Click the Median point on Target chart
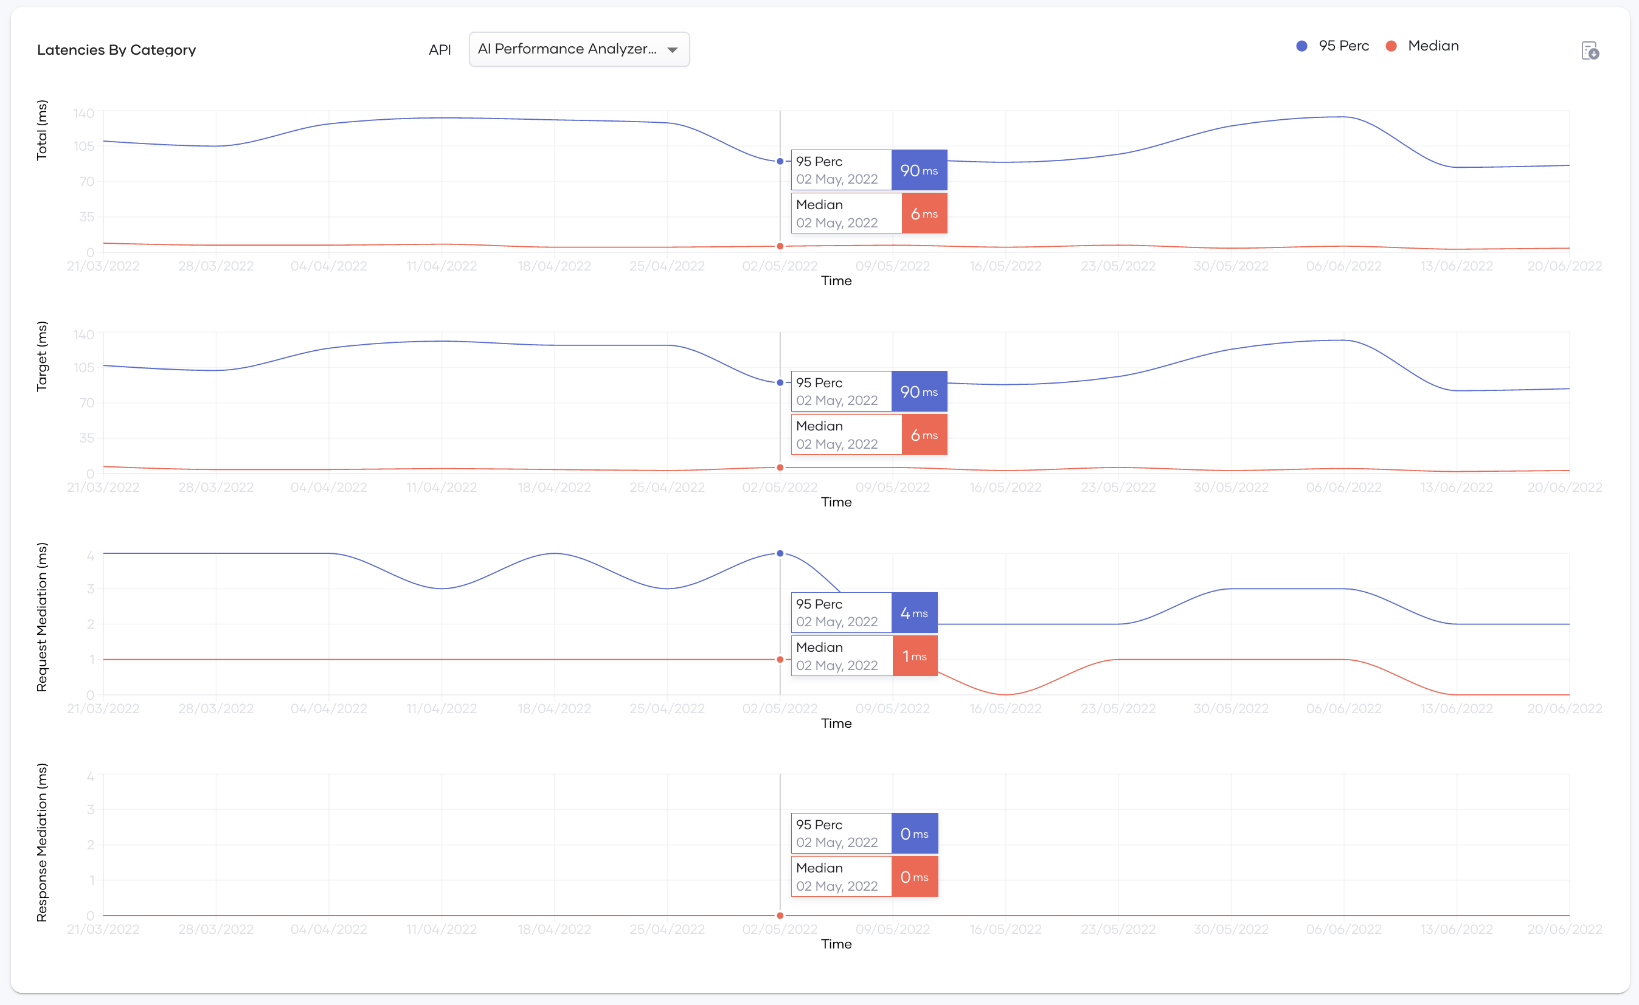Image resolution: width=1639 pixels, height=1005 pixels. click(x=780, y=468)
